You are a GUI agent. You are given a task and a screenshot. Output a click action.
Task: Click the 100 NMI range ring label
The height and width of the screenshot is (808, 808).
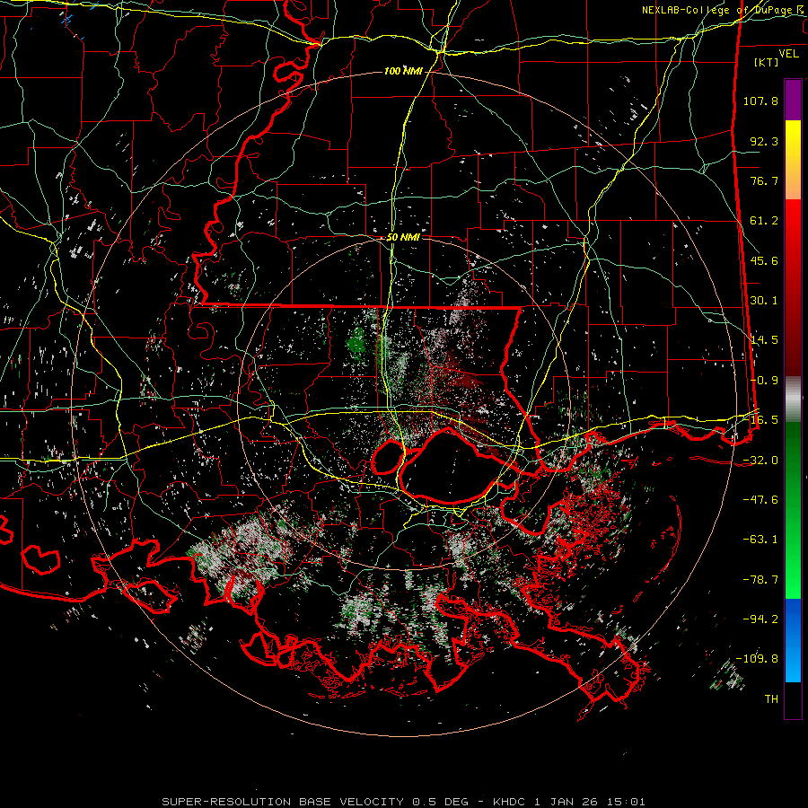pyautogui.click(x=403, y=71)
